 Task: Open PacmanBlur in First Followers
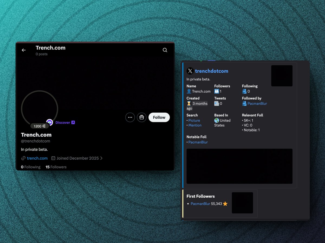tap(200, 204)
